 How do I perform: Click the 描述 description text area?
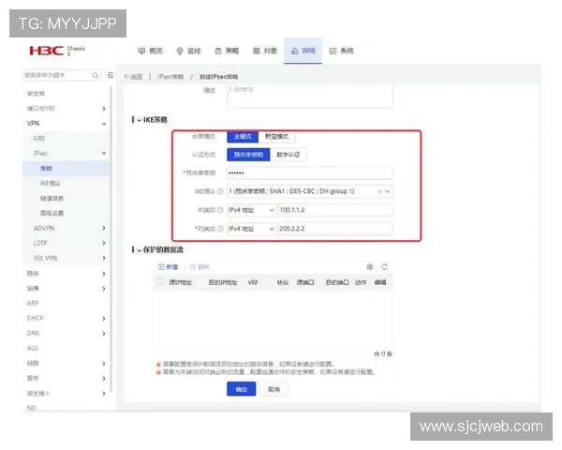(x=310, y=96)
